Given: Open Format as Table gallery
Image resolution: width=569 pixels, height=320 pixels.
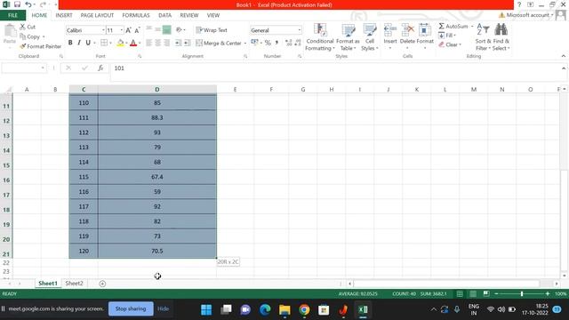Looking at the screenshot, I should click(x=348, y=37).
